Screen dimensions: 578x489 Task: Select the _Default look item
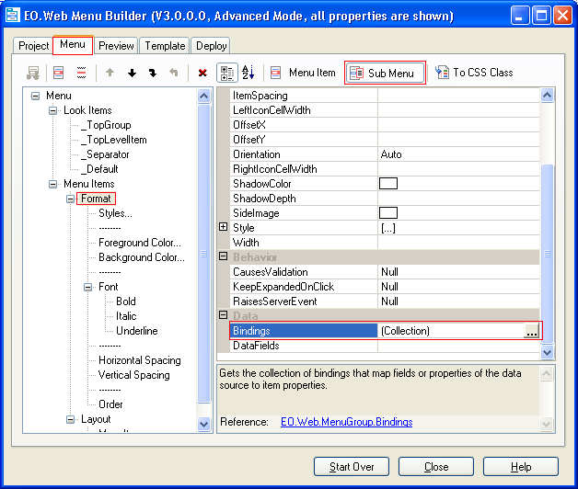99,169
